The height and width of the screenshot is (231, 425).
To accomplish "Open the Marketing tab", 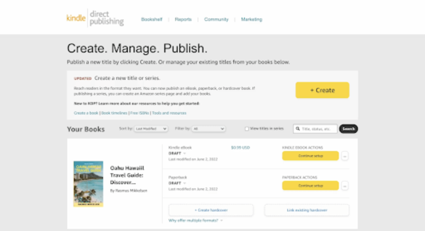I will pos(252,19).
